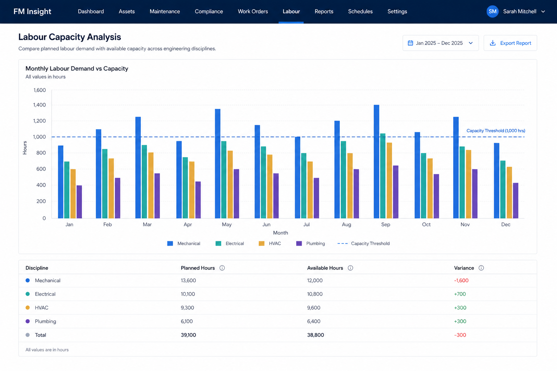Click Electrical available hours 10,800
The height and width of the screenshot is (371, 557).
pyautogui.click(x=315, y=294)
